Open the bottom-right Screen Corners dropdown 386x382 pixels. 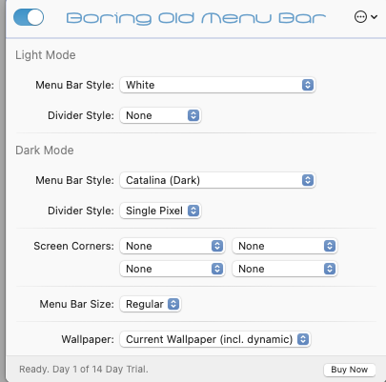(285, 269)
